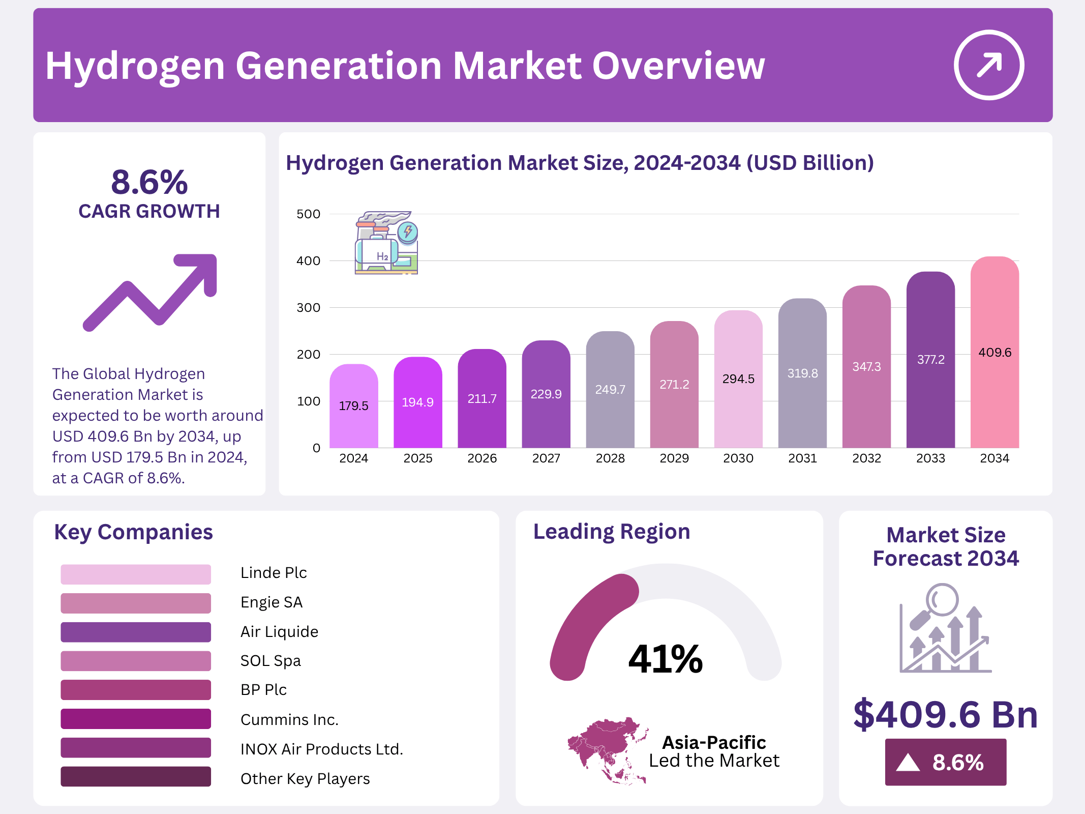This screenshot has width=1085, height=814.
Task: Click the magnifier chart forecast icon
Action: click(945, 629)
